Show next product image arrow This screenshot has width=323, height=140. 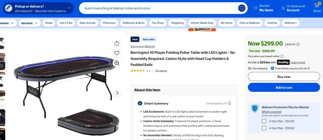coord(117,93)
